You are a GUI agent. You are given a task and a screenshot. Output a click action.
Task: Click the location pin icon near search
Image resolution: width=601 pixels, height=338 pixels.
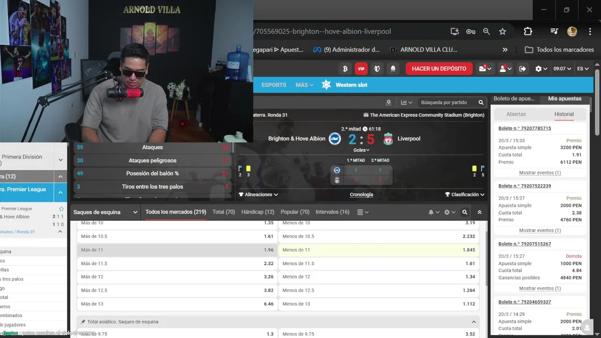(x=388, y=102)
